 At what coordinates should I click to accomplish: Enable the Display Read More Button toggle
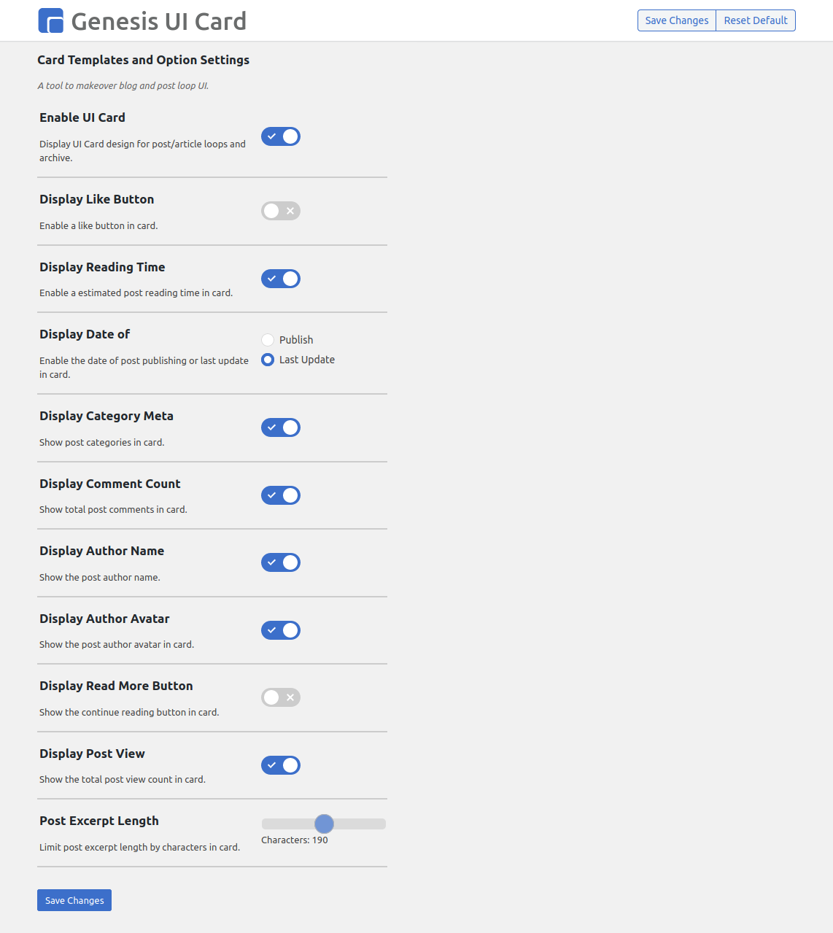(x=281, y=697)
